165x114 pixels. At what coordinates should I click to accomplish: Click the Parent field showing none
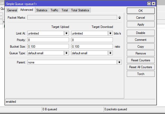72,62
